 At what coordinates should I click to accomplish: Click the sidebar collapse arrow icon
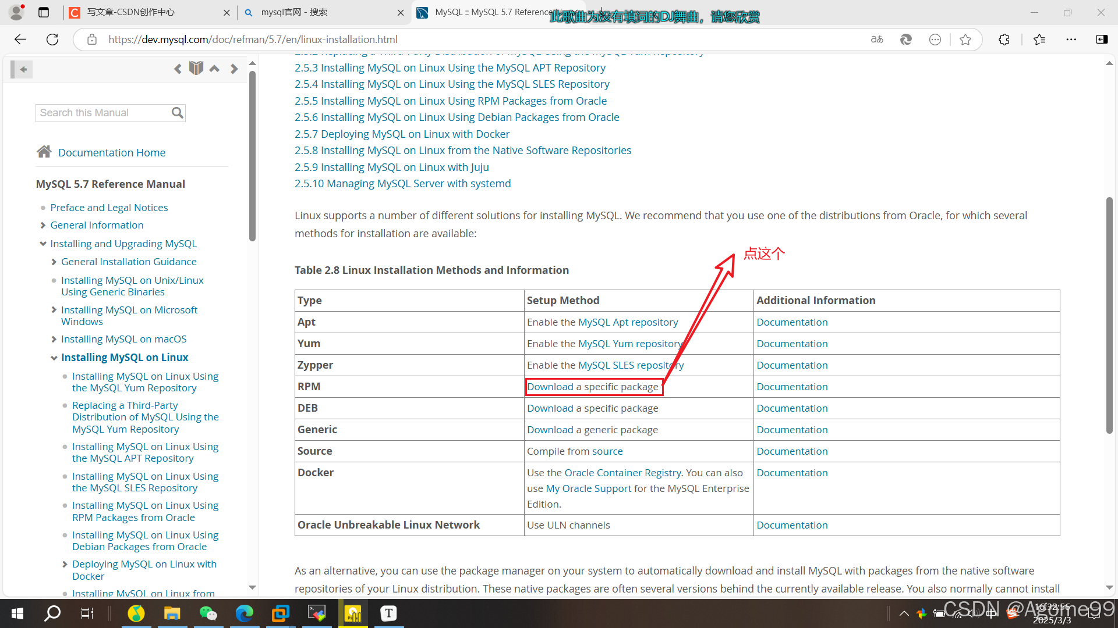click(22, 70)
